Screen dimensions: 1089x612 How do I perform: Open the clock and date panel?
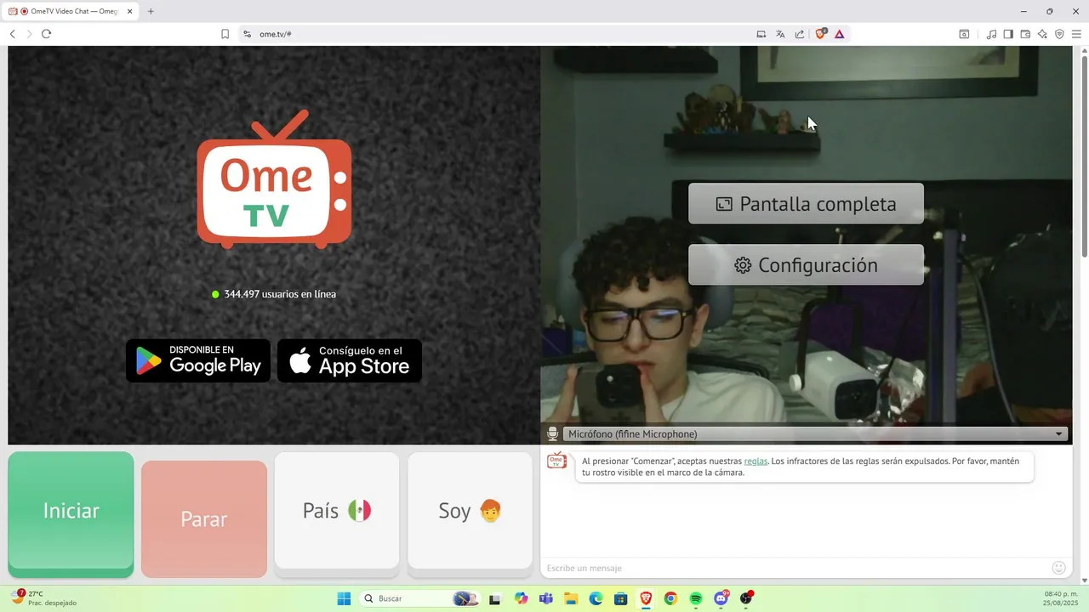point(1061,598)
